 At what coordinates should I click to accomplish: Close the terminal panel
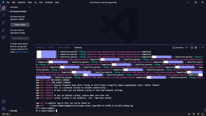[203, 47]
